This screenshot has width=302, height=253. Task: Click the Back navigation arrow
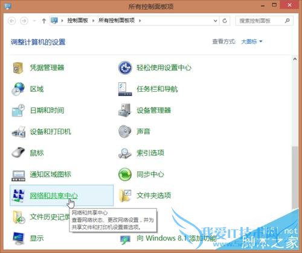[12, 21]
